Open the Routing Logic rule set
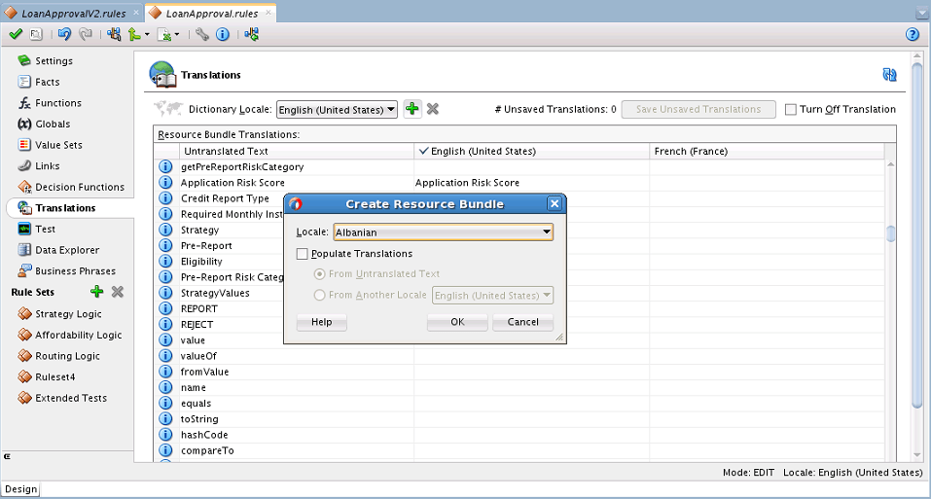 click(67, 356)
